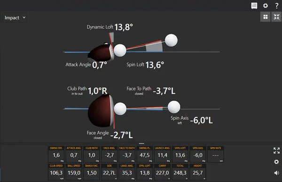Open settings gear in top bar
The image size is (282, 182).
(266, 6)
